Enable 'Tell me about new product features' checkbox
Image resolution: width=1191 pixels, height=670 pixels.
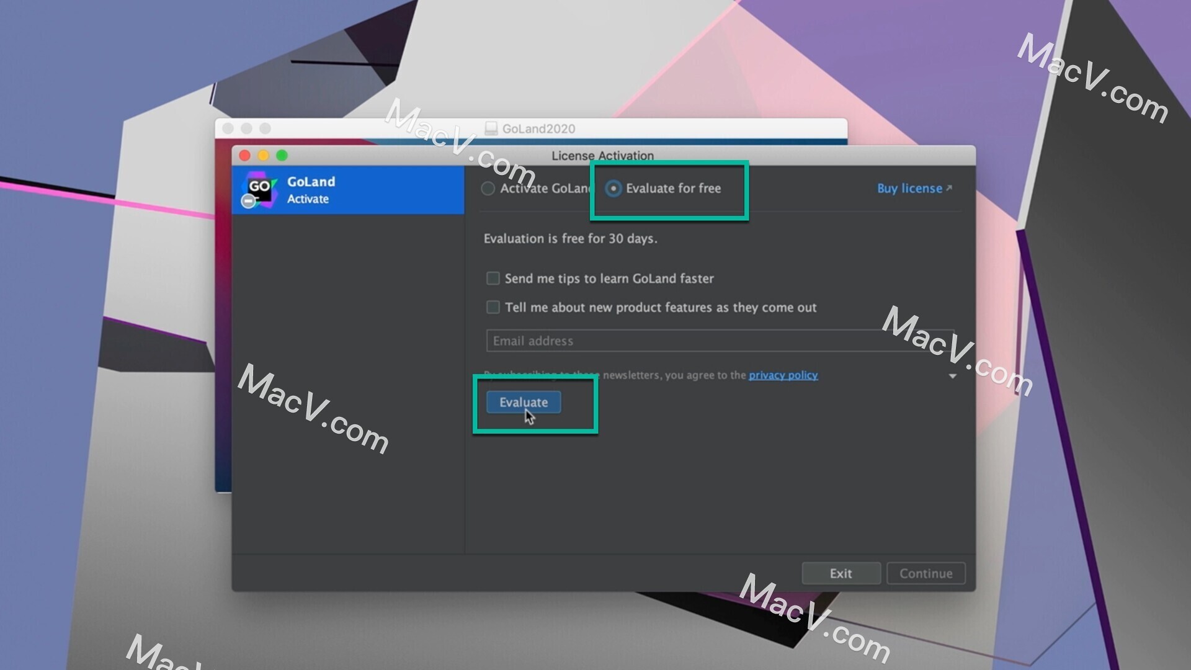(x=491, y=307)
